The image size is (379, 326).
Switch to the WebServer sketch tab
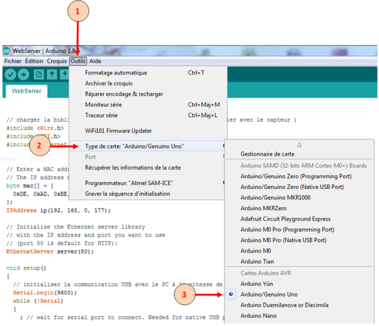click(x=27, y=91)
